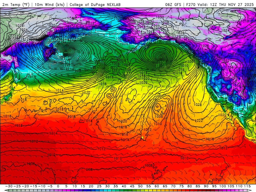The height and width of the screenshot is (192, 256).
Task: Click the '65' temperature scale label
Action: (165, 186)
